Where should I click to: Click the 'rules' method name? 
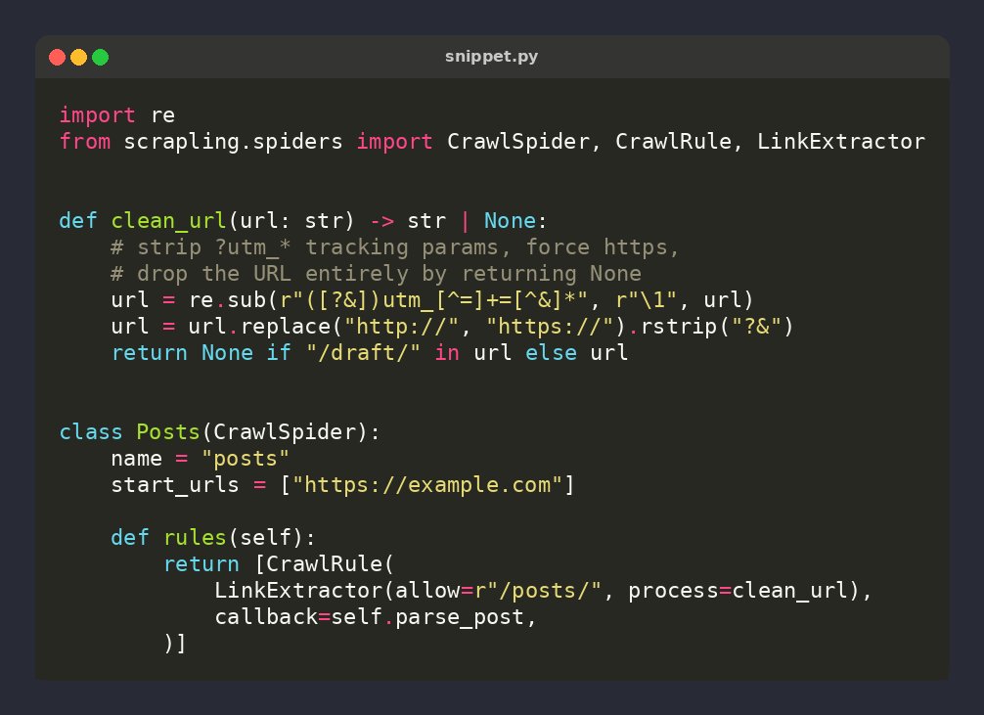coord(195,537)
